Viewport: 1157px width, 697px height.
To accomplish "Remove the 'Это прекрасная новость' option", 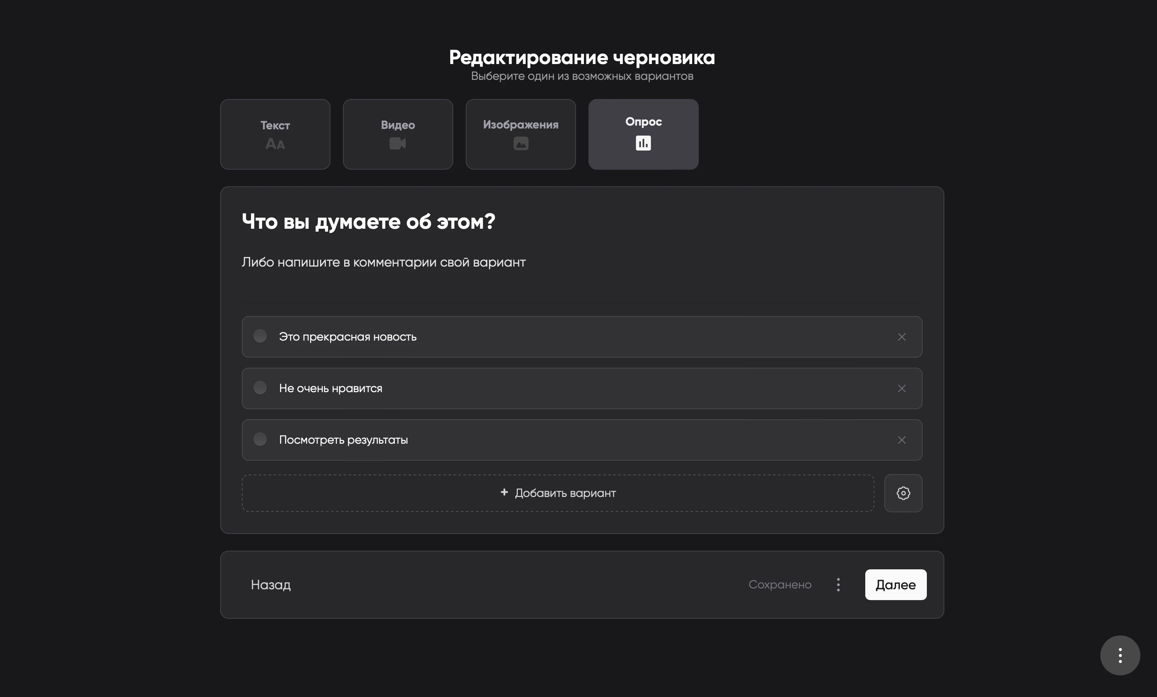I will pos(901,337).
